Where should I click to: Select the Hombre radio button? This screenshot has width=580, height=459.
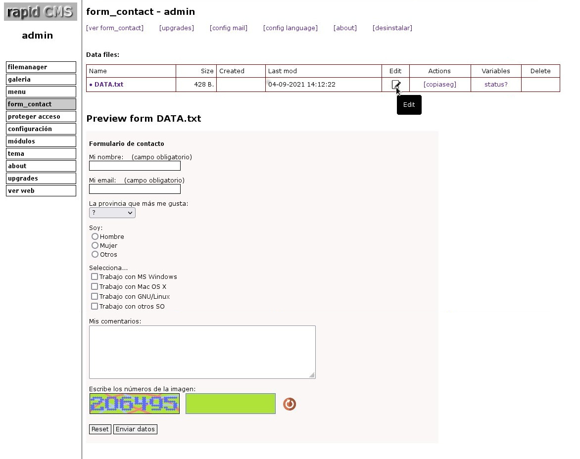coord(95,236)
